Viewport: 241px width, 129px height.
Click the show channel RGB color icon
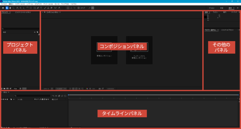point(87,88)
